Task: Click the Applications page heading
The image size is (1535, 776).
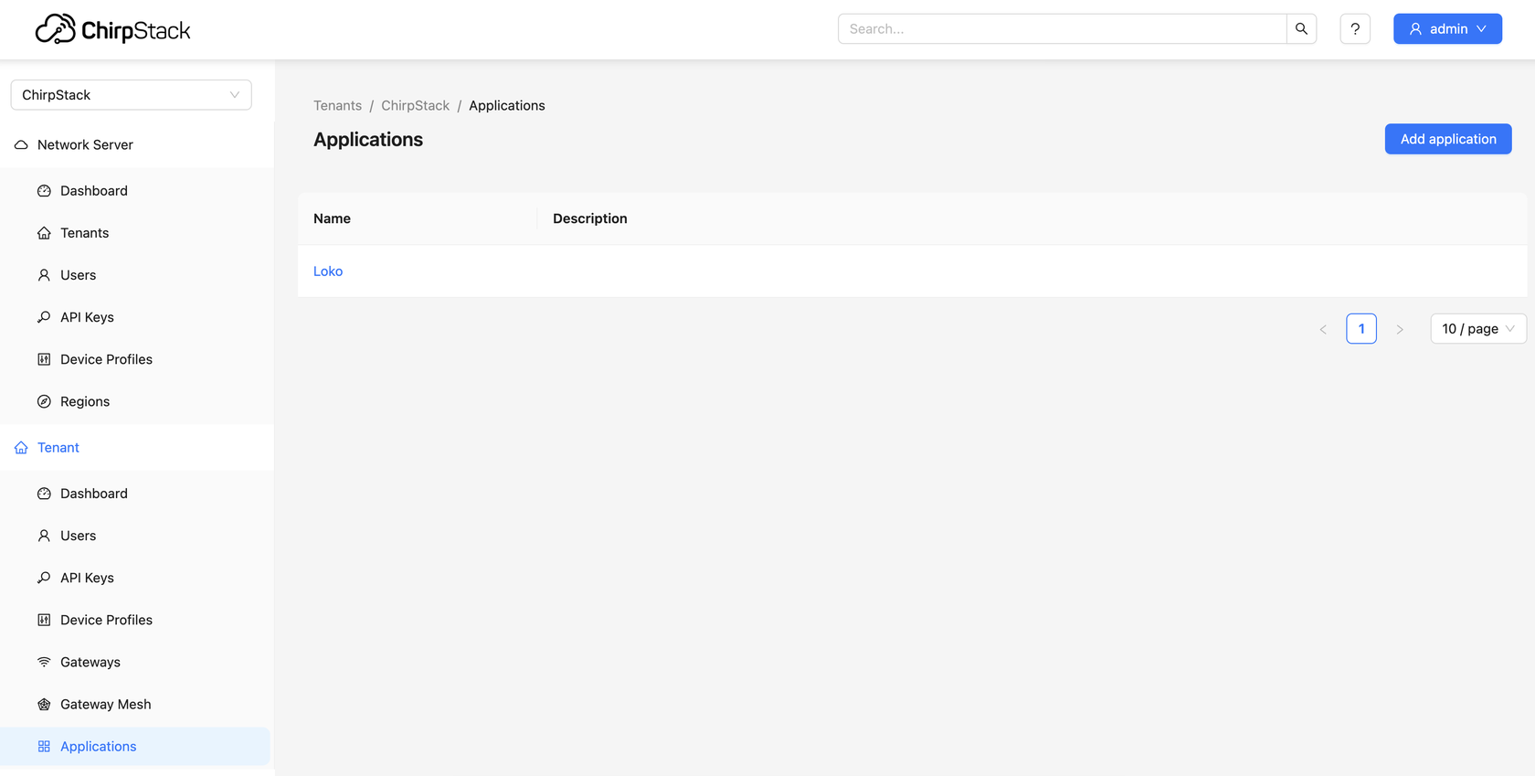Action: (368, 140)
